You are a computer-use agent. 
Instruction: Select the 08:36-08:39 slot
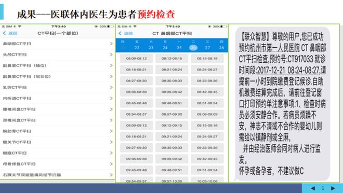(137, 92)
